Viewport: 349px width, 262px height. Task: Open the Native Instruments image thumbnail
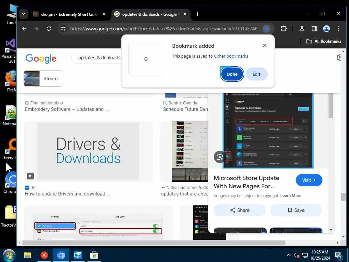(x=190, y=151)
